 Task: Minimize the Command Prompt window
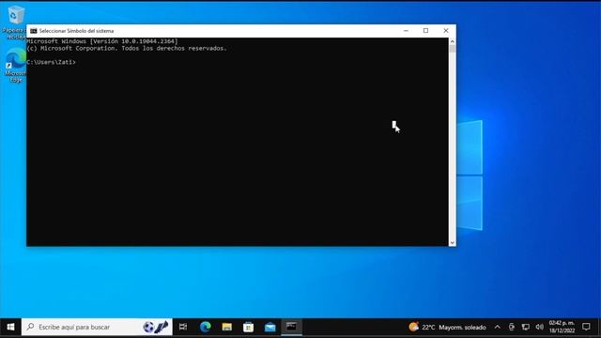(406, 31)
